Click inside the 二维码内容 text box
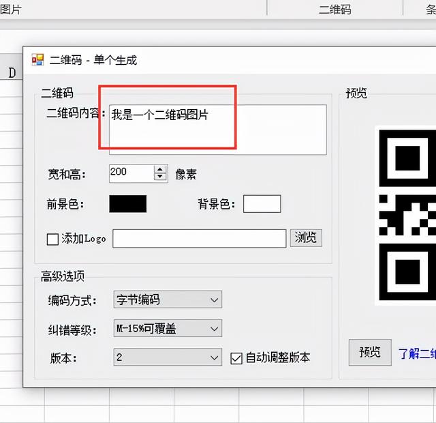The height and width of the screenshot is (423, 436). point(218,130)
